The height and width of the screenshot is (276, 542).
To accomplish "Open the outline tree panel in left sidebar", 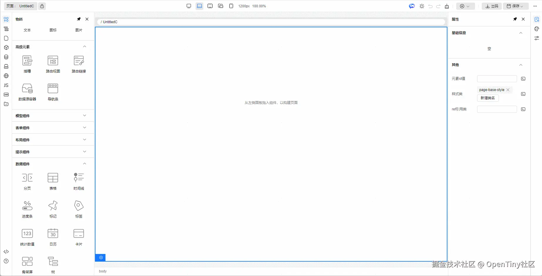I will [x=6, y=29].
